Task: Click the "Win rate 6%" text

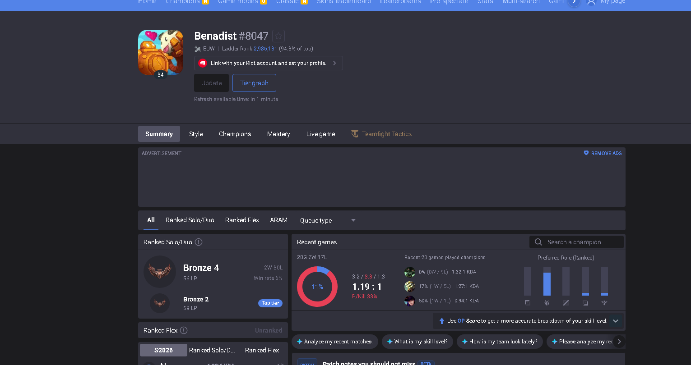Action: [x=268, y=278]
